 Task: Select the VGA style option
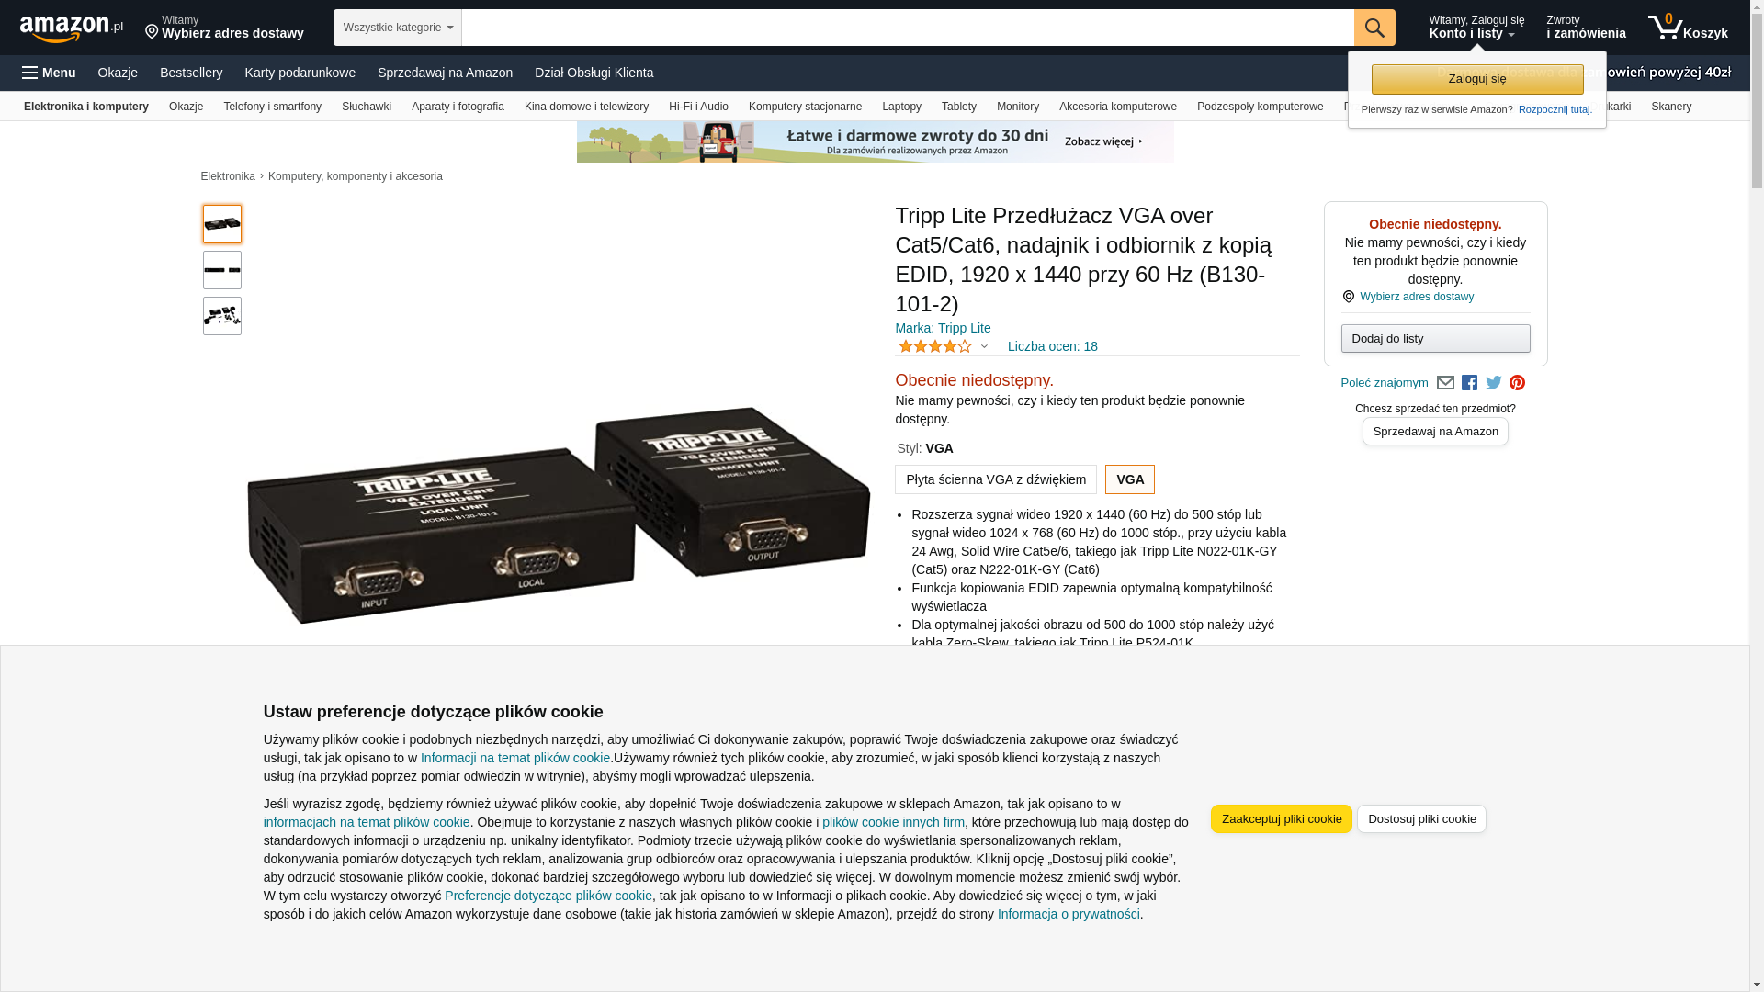point(1130,479)
